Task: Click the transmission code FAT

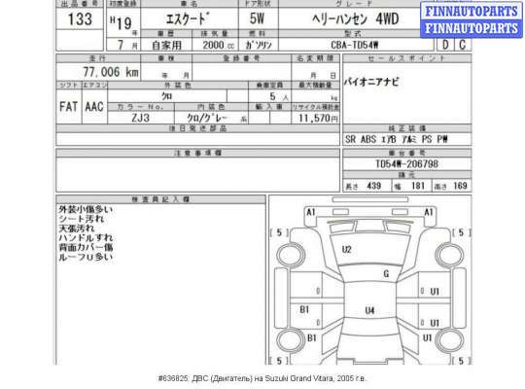Action: click(69, 107)
